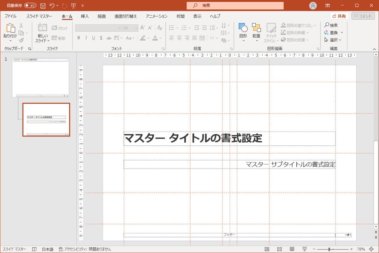Toggle bold formatting
This screenshot has width=379, height=253.
tap(79, 38)
